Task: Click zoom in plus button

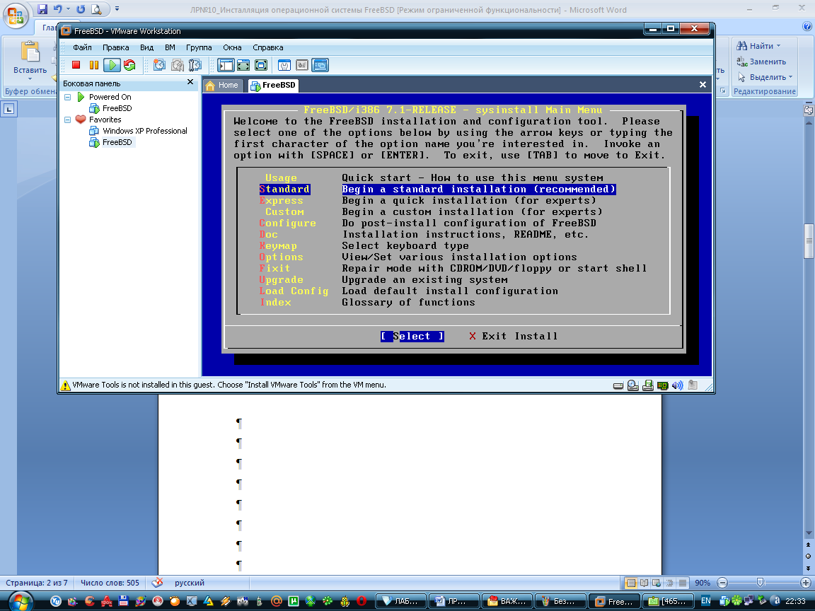Action: click(x=806, y=583)
